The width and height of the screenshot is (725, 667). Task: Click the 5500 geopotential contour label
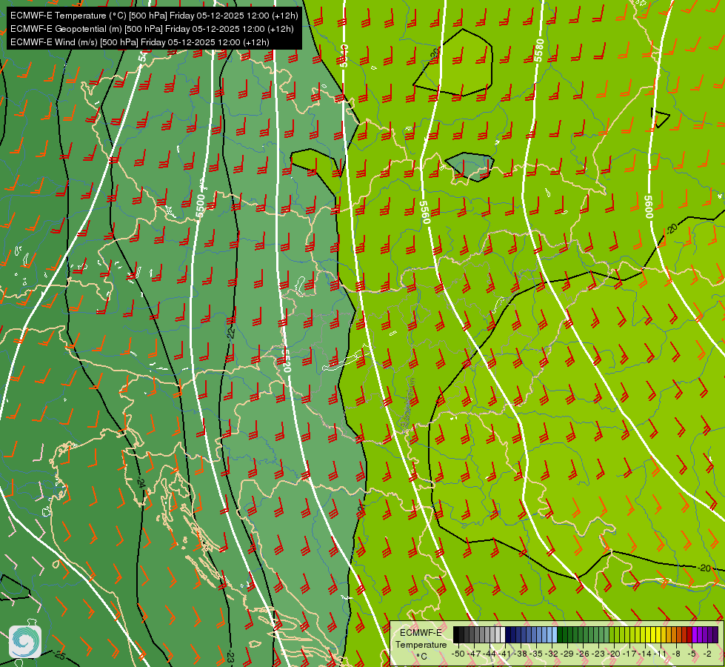[x=200, y=207]
